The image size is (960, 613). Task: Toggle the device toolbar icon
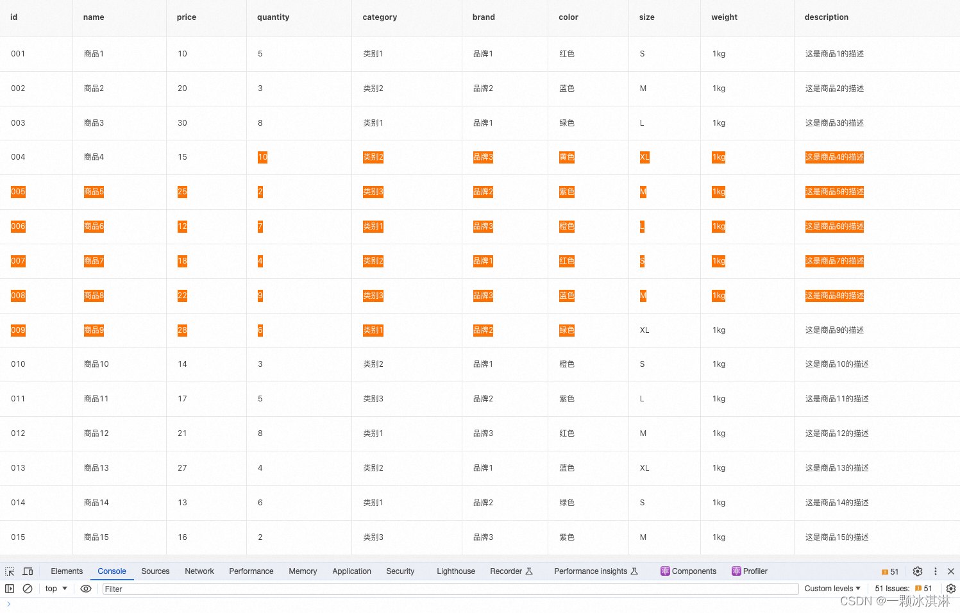click(x=28, y=571)
